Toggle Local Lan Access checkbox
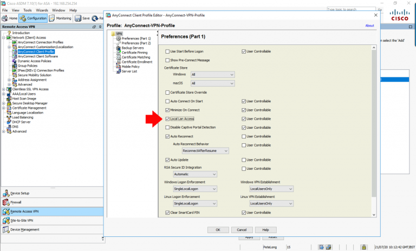 (x=167, y=119)
